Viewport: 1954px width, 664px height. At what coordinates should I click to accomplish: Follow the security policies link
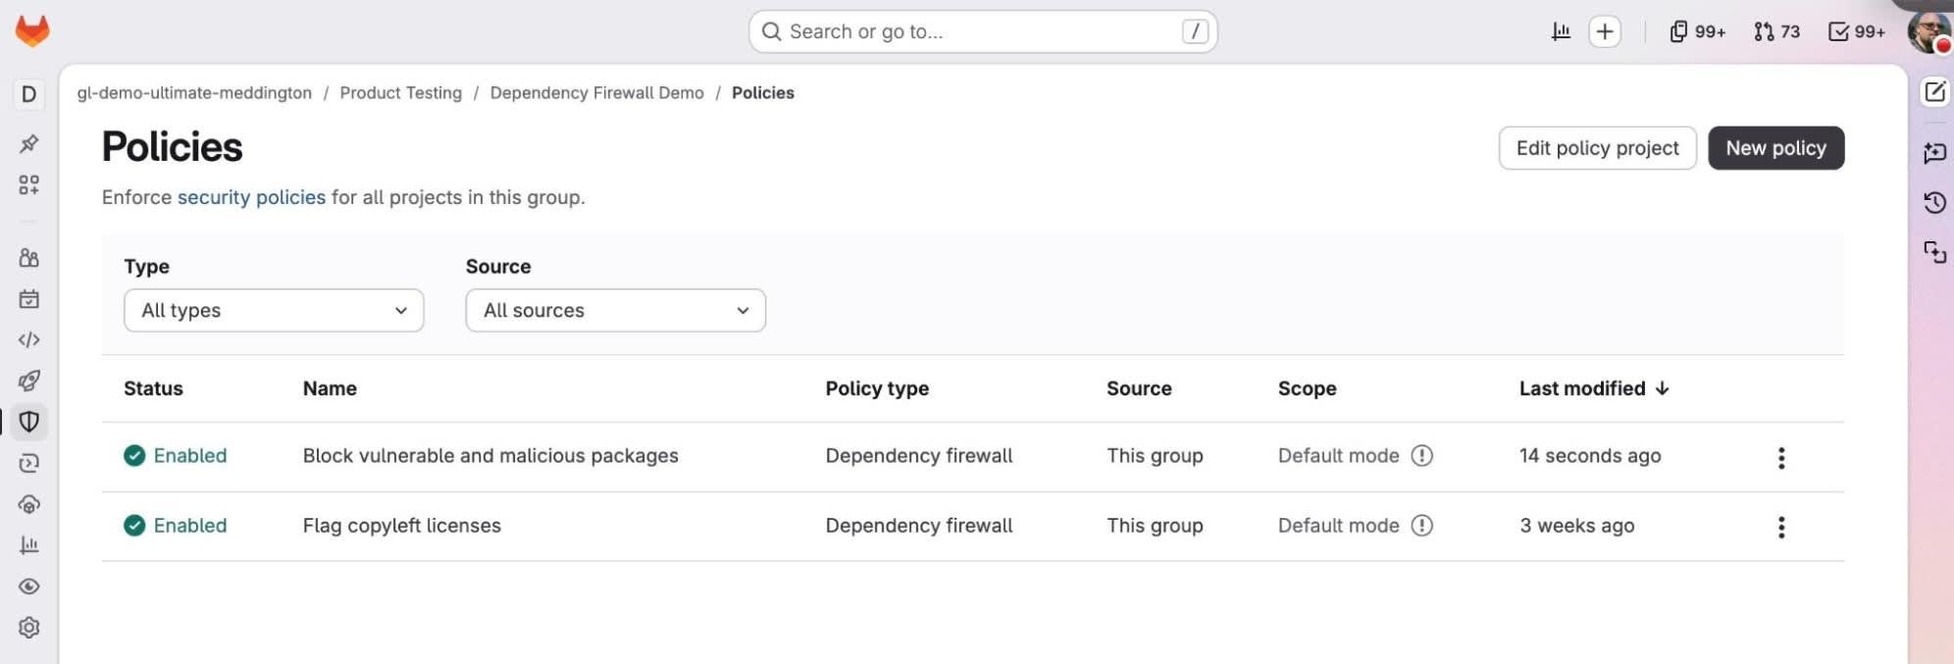(251, 197)
